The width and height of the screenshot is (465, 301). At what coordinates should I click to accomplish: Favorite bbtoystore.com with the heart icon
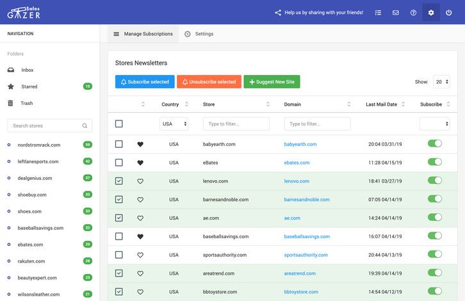(140, 292)
